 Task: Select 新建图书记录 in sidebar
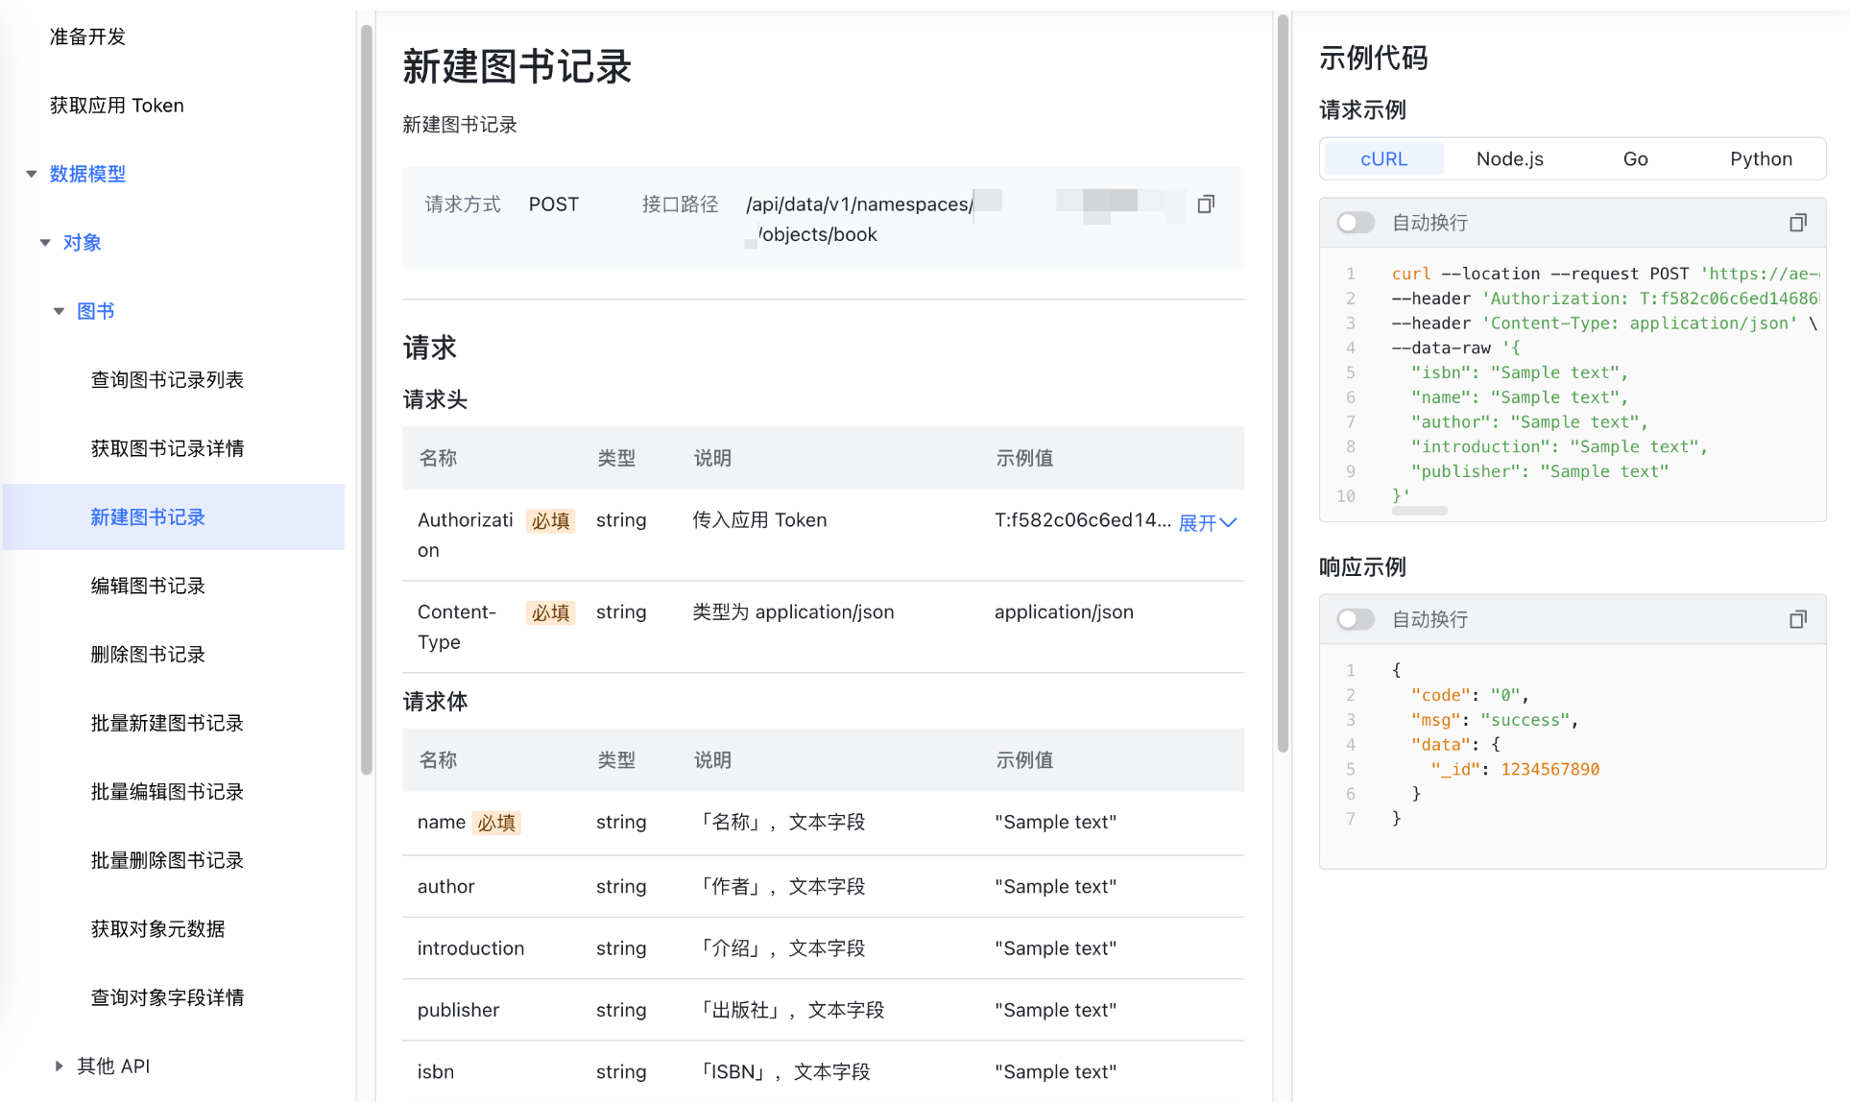point(174,516)
